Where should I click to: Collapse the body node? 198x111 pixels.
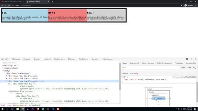(3, 71)
